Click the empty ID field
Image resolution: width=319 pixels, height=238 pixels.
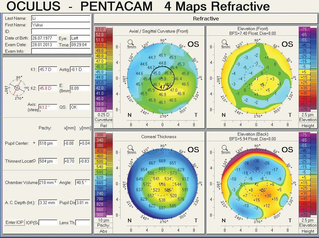tap(61, 31)
